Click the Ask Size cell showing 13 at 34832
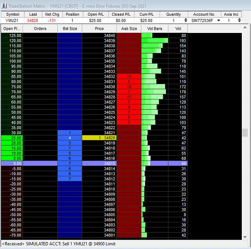The image size is (251, 249). [129, 77]
